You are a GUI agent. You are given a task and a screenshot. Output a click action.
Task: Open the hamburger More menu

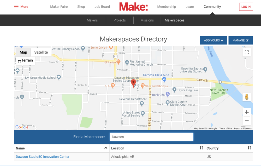[x=21, y=7]
